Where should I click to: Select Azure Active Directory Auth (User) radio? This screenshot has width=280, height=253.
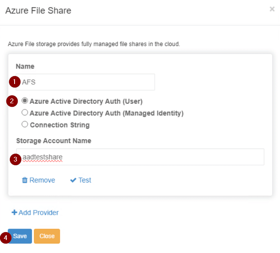pyautogui.click(x=25, y=101)
